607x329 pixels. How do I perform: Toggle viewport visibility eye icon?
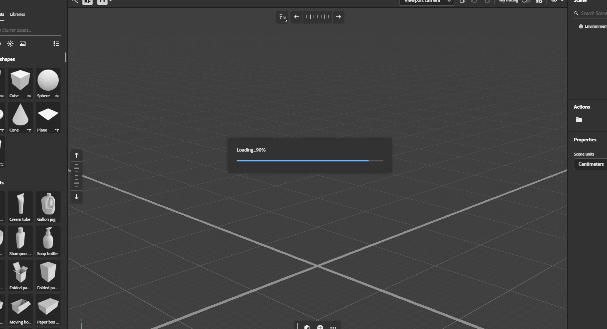click(554, 1)
